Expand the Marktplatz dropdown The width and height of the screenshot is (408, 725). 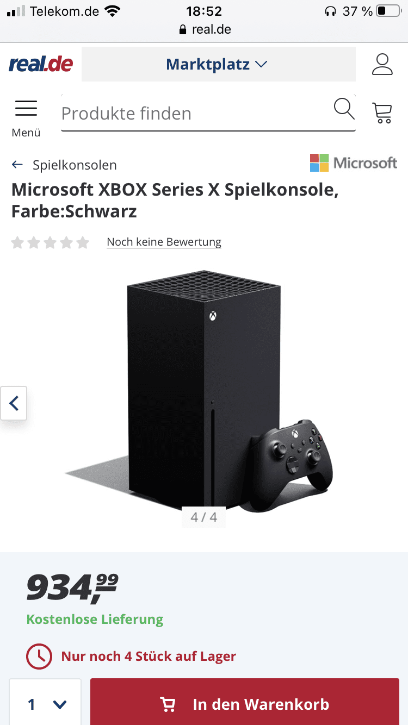pyautogui.click(x=218, y=64)
